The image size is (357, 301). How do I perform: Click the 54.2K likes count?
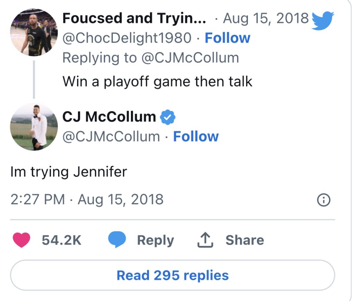coord(61,240)
